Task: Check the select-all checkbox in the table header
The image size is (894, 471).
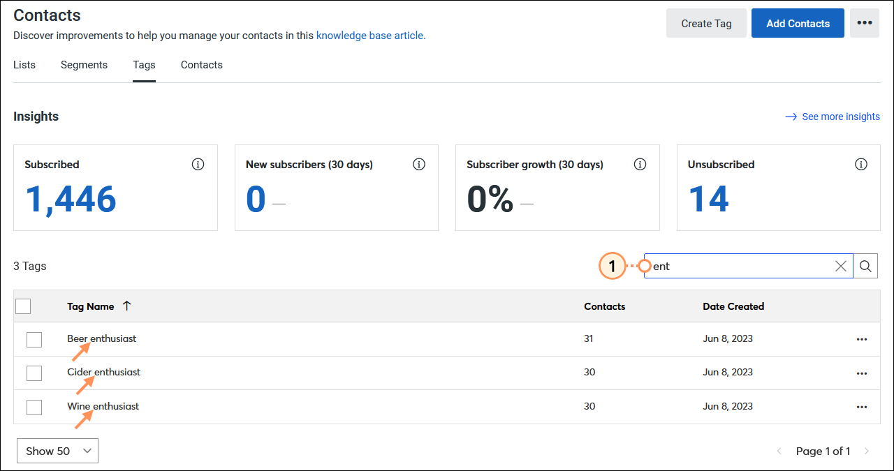Action: pyautogui.click(x=23, y=306)
